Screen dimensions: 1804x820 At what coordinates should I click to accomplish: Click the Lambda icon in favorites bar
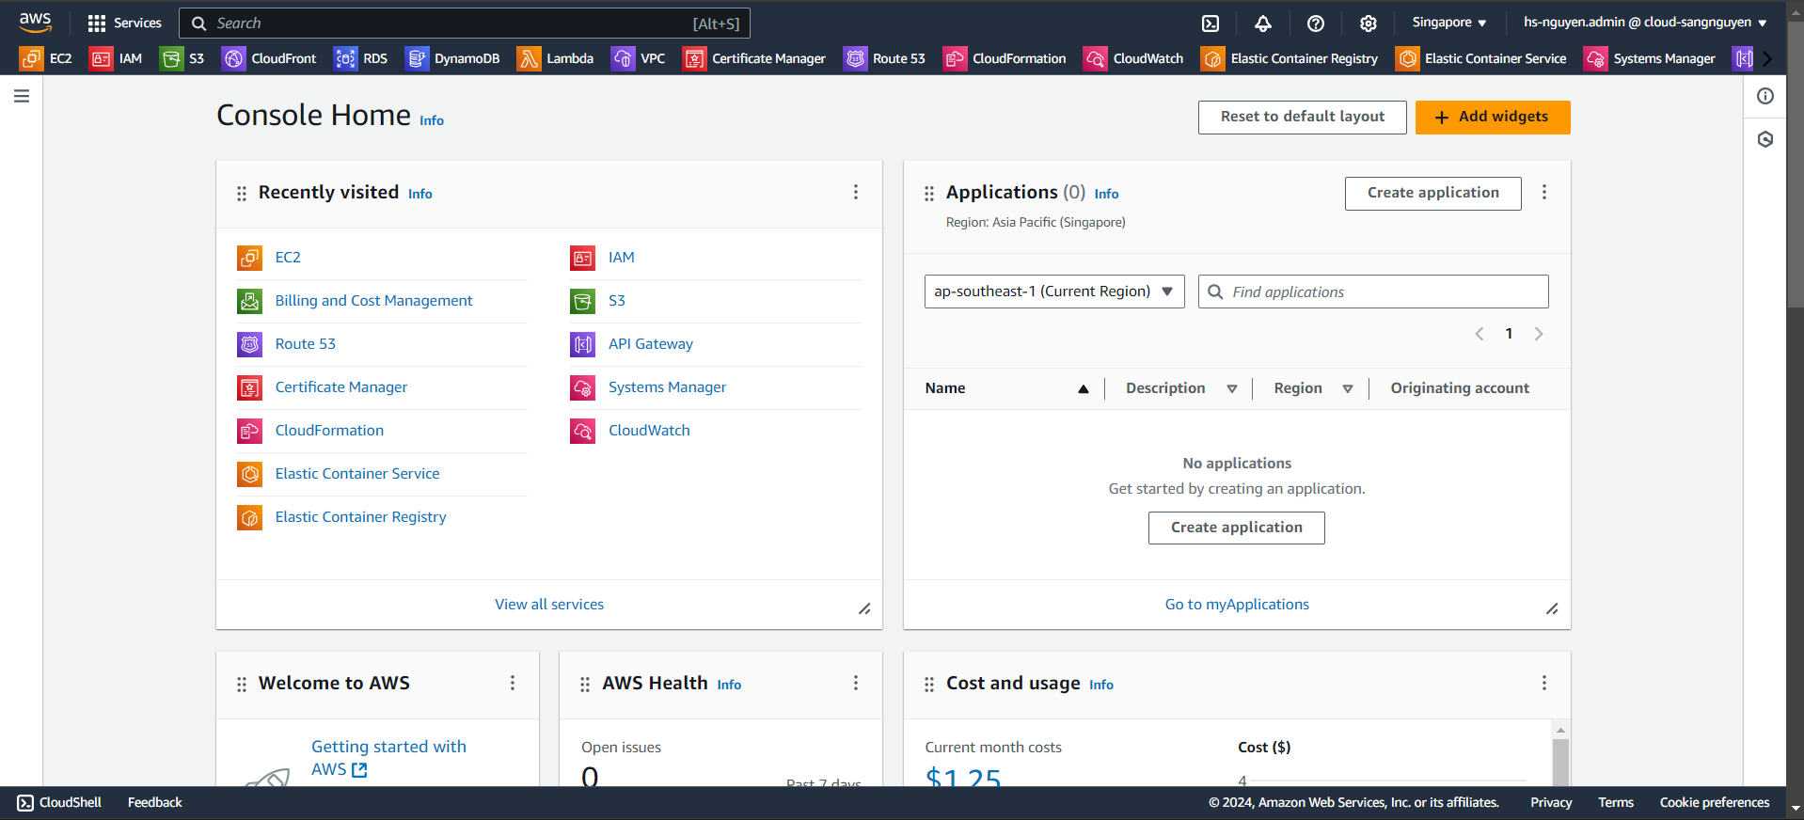point(529,58)
